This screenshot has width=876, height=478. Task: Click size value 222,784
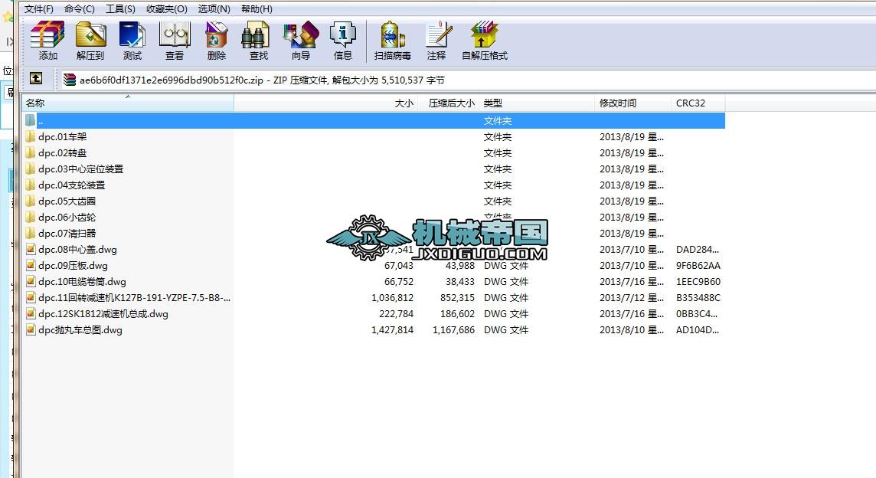tap(396, 313)
